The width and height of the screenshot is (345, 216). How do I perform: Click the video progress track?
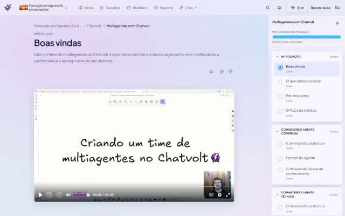point(134,187)
